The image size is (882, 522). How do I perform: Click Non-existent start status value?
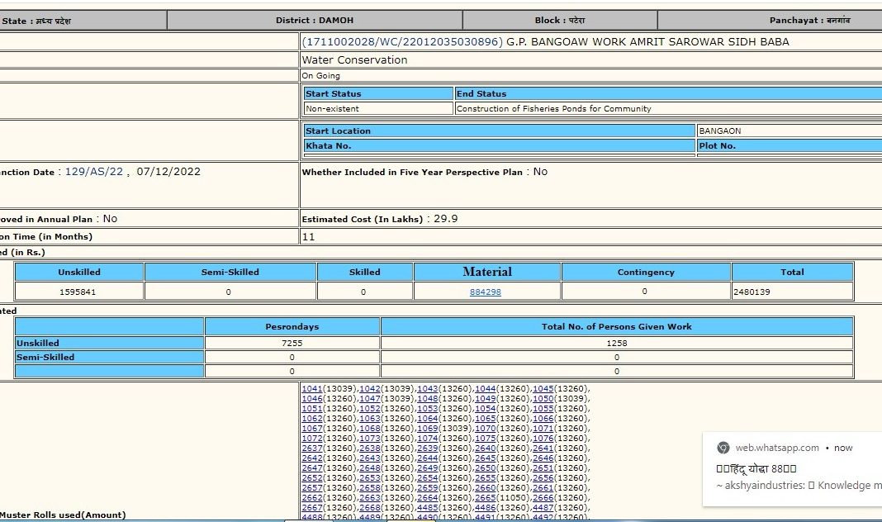click(333, 108)
